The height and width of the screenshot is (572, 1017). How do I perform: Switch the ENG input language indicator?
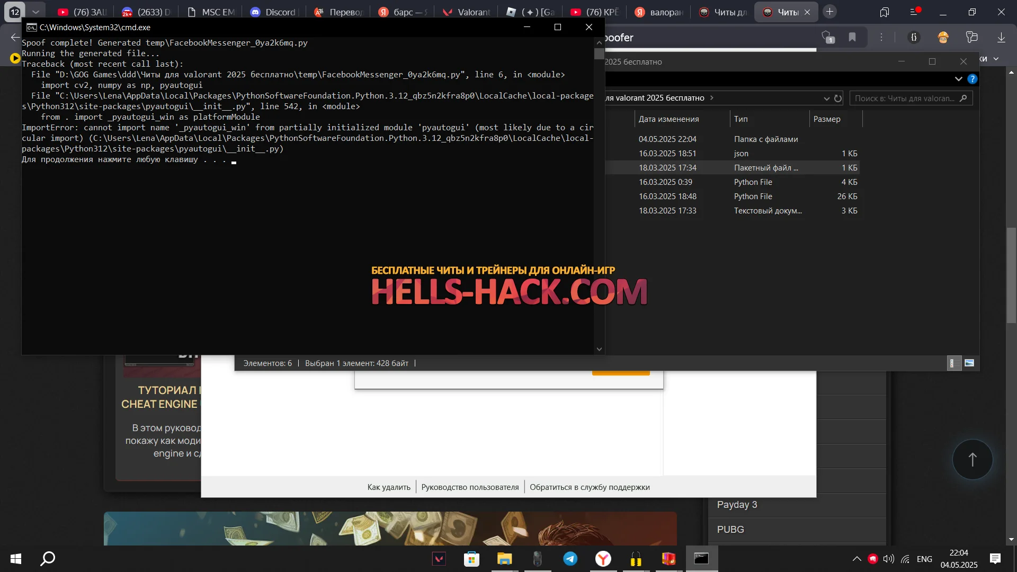click(924, 559)
